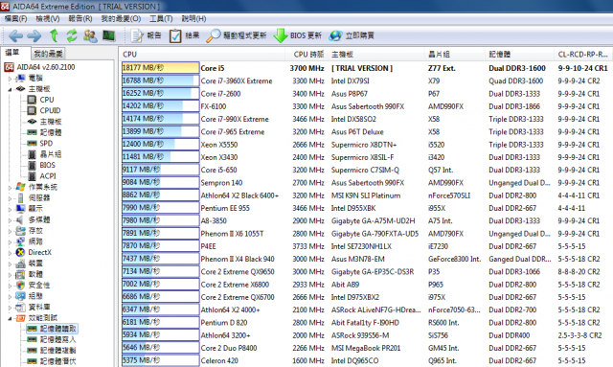Expand the 多媒體 tree node
The width and height of the screenshot is (613, 367).
click(10, 220)
